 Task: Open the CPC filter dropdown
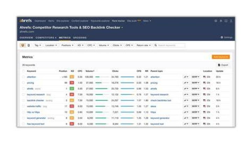[x=91, y=45]
